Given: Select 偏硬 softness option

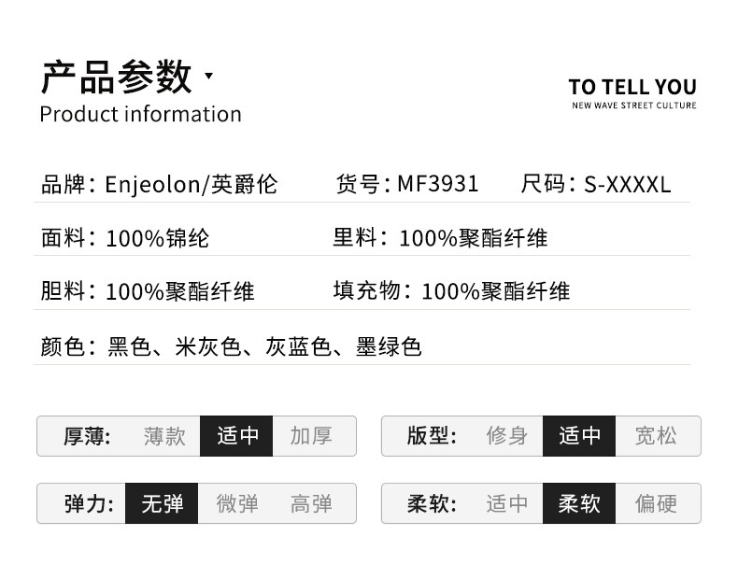Looking at the screenshot, I should (x=656, y=504).
